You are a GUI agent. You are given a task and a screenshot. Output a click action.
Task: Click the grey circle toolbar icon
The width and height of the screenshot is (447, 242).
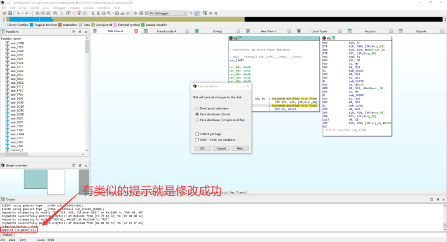(85, 14)
